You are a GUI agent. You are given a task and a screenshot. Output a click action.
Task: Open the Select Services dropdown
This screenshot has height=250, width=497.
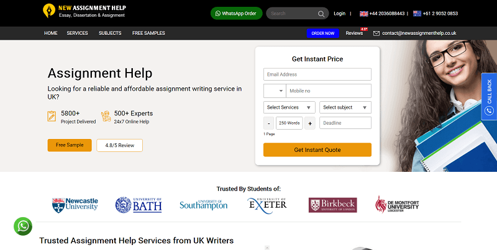tap(290, 107)
